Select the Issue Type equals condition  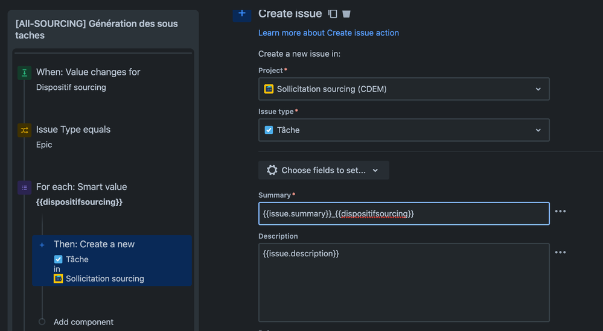[x=73, y=130]
